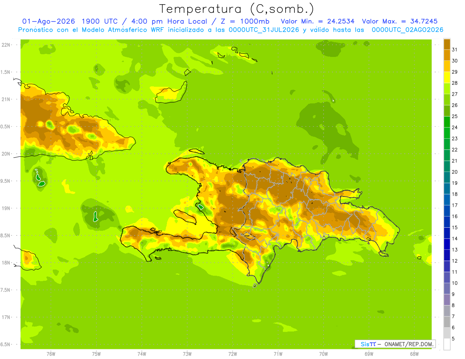Click the 'Valor Min. = 24.2534' readout
Image resolution: width=465 pixels, height=359 pixels.
(318, 21)
